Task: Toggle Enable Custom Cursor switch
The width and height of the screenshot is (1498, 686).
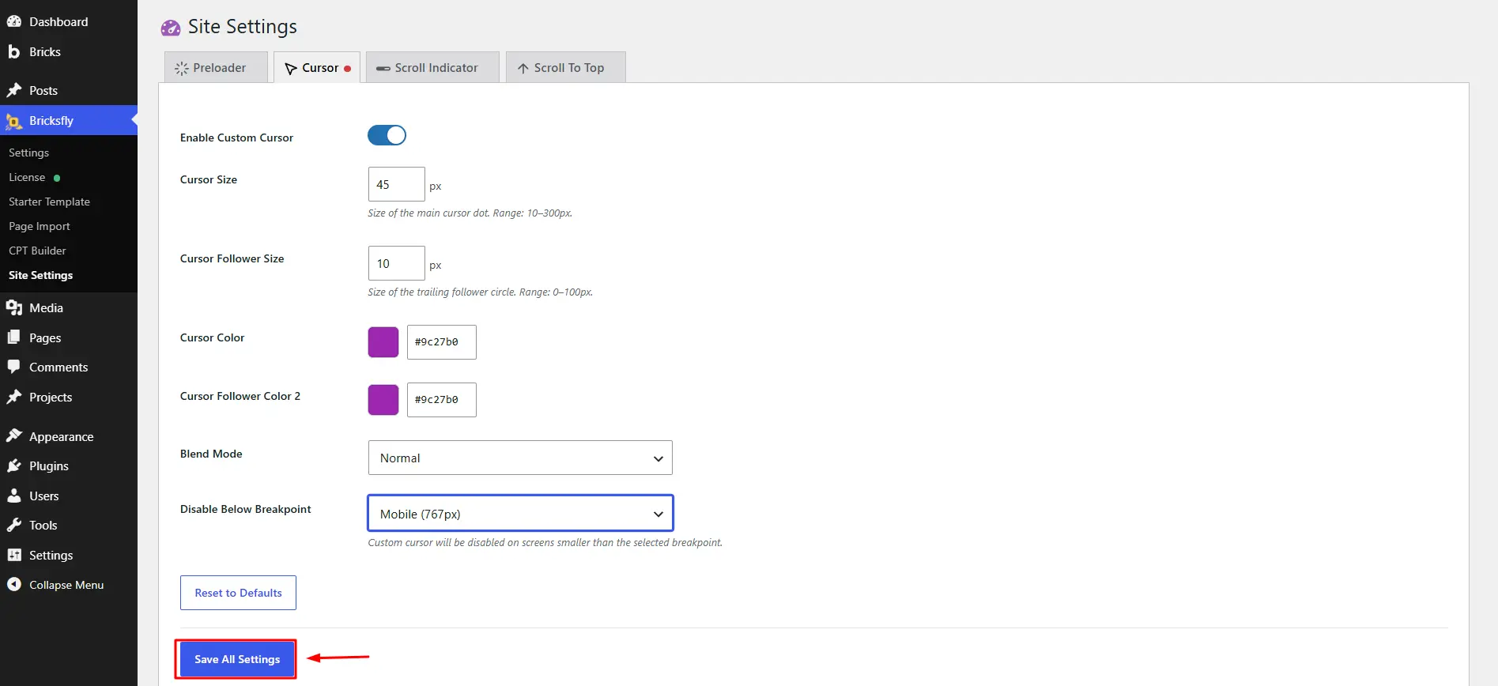Action: tap(387, 135)
